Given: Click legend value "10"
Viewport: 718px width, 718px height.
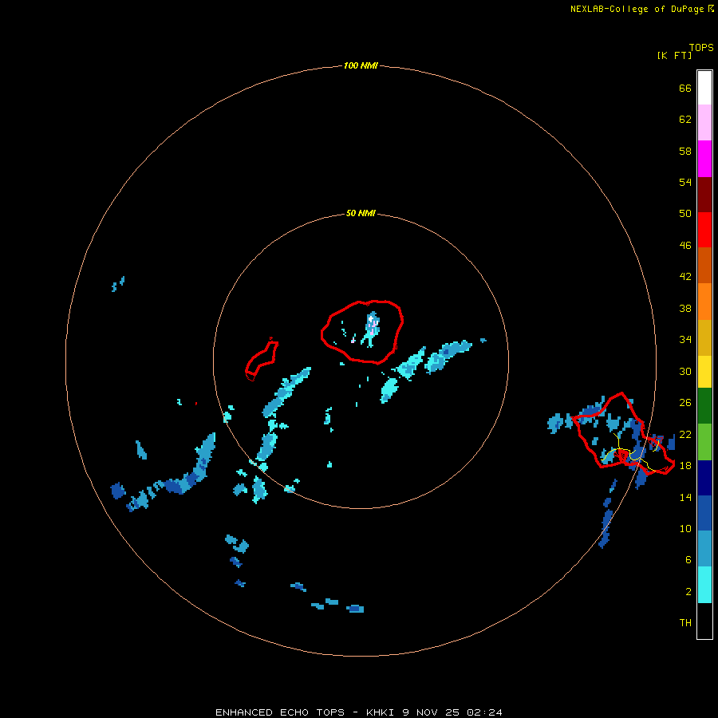Looking at the screenshot, I should click(685, 528).
